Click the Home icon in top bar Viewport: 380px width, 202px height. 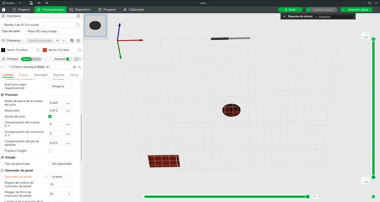click(4, 10)
